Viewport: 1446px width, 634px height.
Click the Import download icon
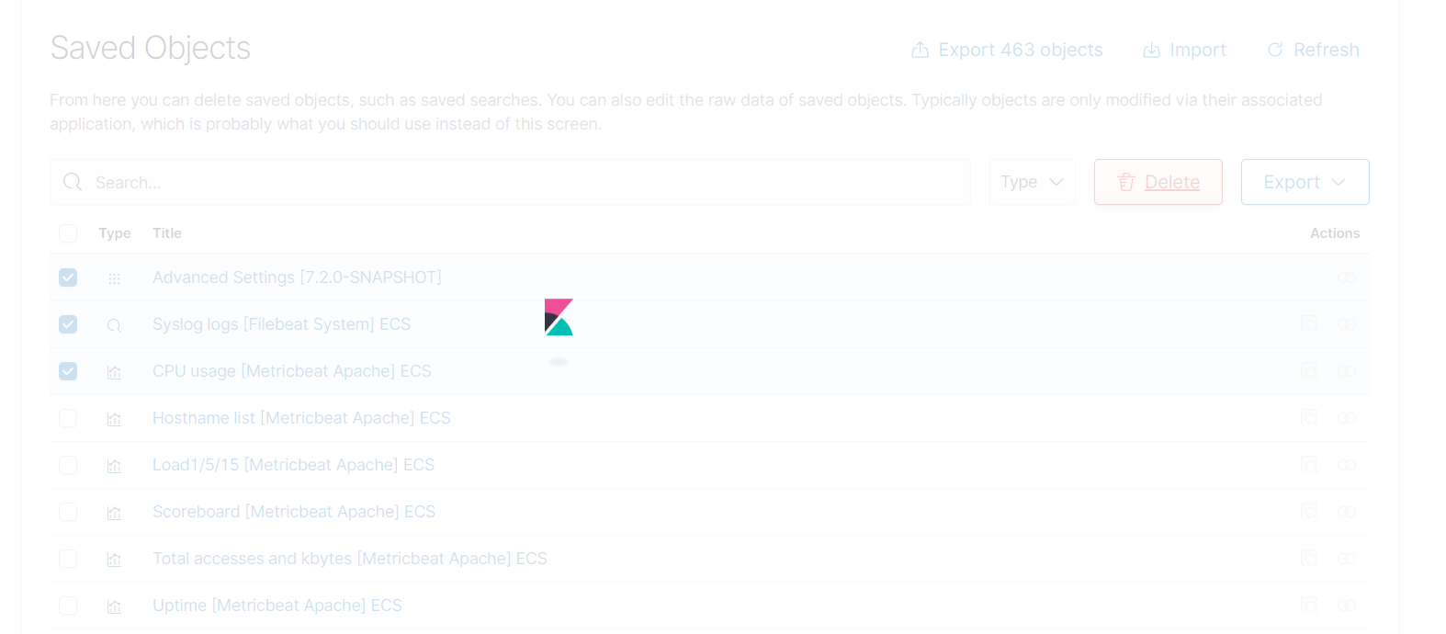pyautogui.click(x=1151, y=50)
